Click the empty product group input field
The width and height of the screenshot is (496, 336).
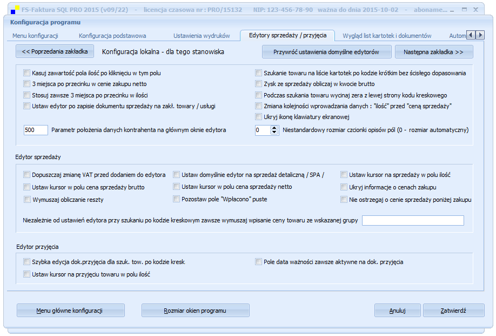(x=413, y=220)
